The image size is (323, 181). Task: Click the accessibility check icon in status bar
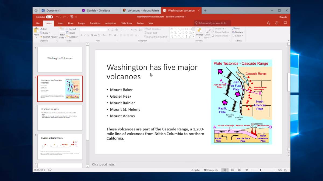[x=50, y=170]
